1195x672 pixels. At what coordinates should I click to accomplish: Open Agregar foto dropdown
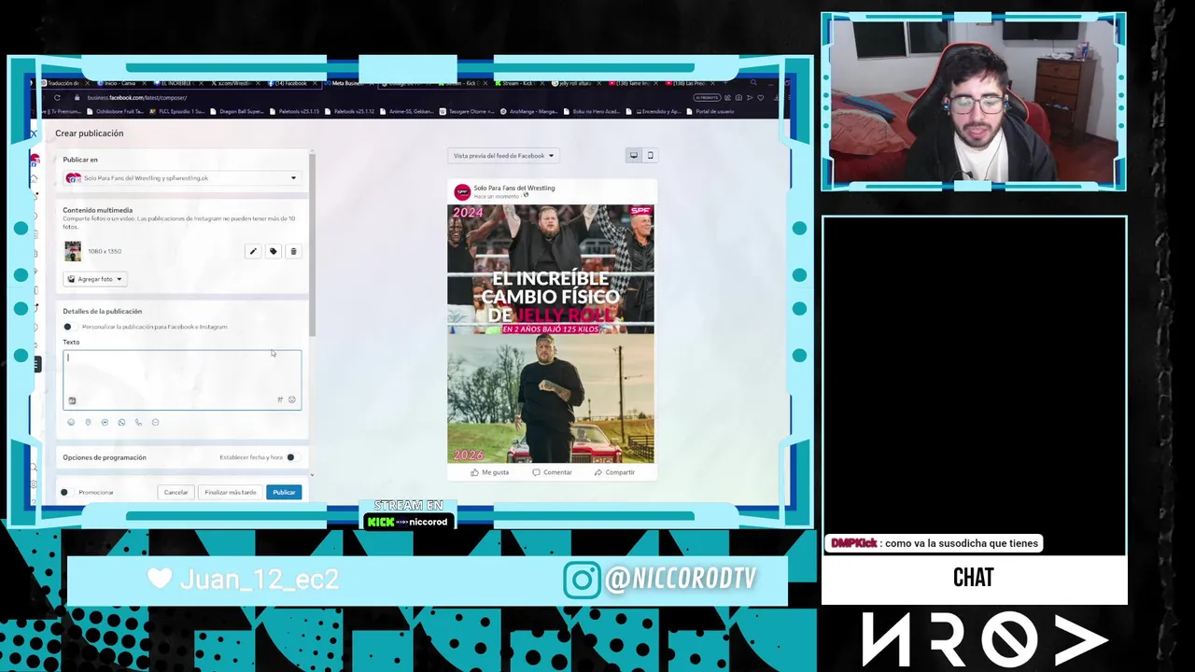pos(94,279)
